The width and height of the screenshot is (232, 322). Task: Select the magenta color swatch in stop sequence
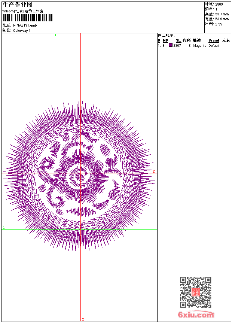(171, 45)
